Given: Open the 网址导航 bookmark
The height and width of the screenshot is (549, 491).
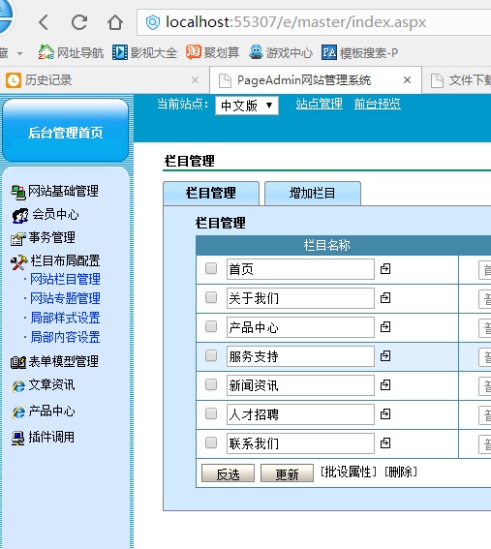Looking at the screenshot, I should [x=71, y=53].
